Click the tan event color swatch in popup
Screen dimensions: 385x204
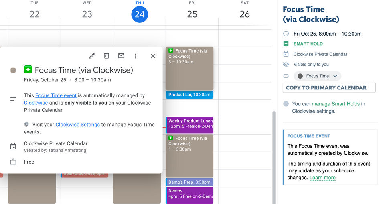[x=13, y=70]
